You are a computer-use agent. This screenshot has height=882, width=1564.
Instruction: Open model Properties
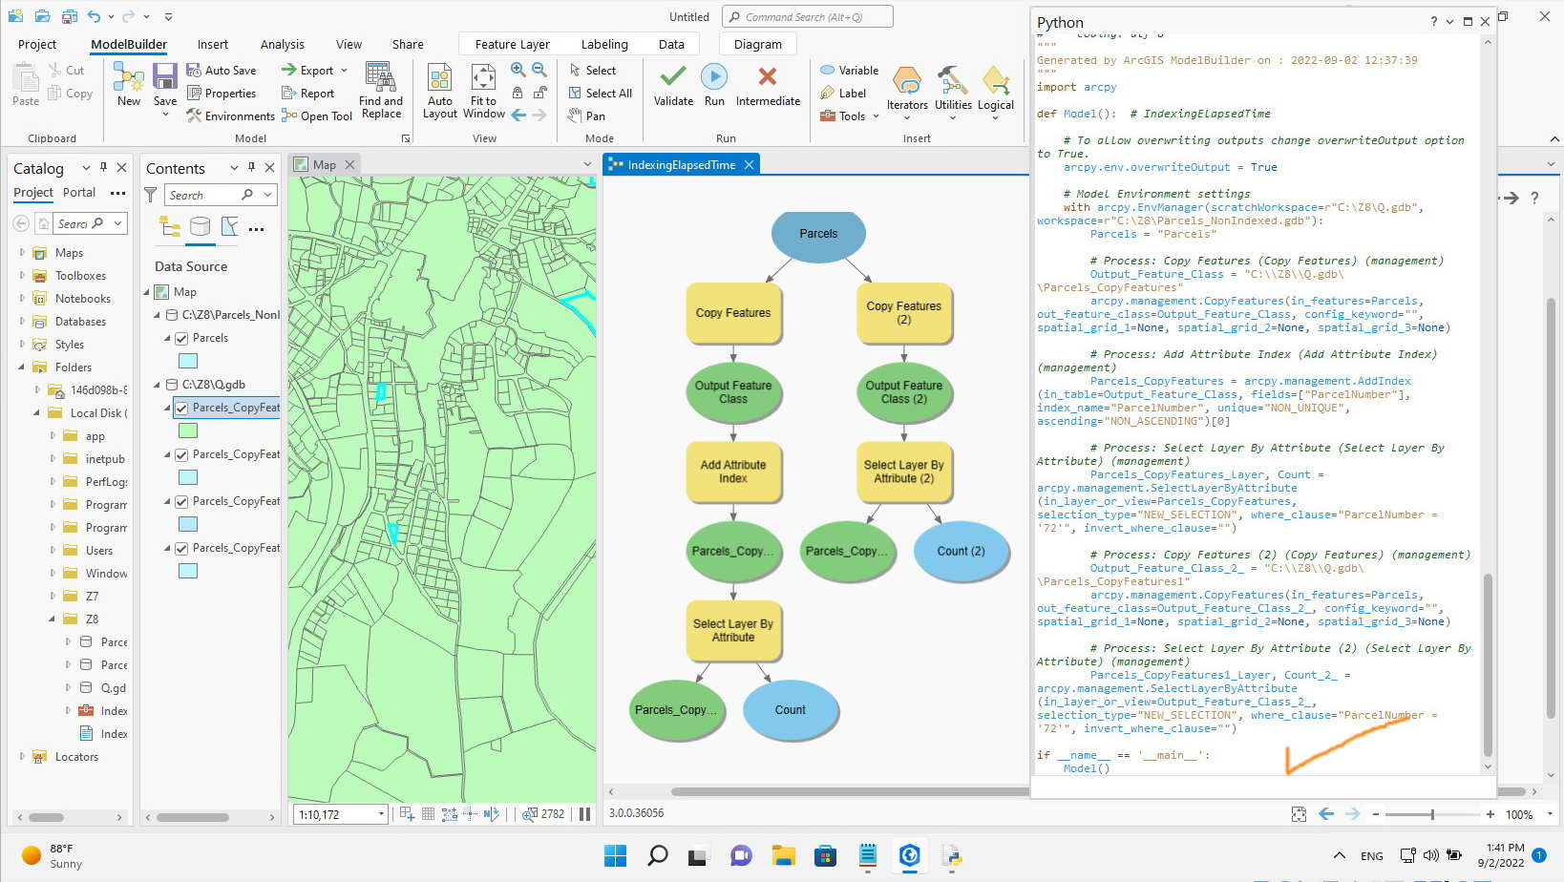(x=224, y=93)
